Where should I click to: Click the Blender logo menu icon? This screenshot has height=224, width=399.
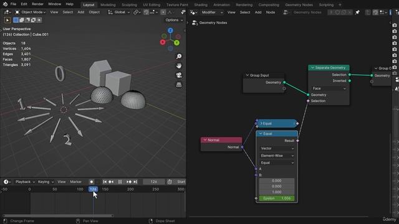pos(5,4)
